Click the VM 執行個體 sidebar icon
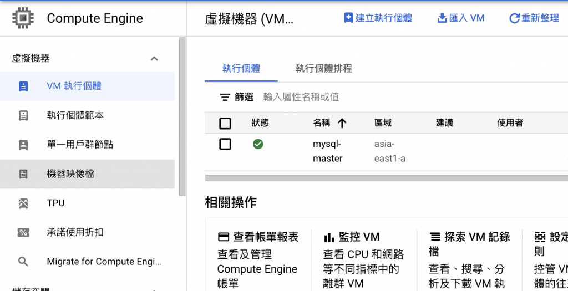The width and height of the screenshot is (568, 291). [23, 86]
